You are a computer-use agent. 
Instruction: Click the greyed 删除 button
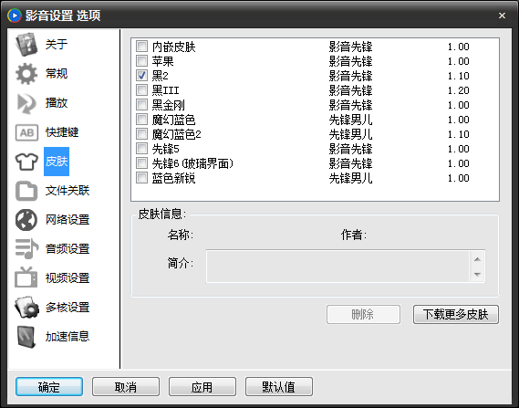pyautogui.click(x=363, y=314)
